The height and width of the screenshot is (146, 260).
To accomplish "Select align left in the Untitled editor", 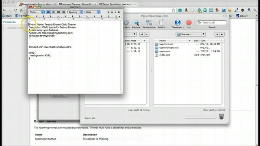I will coord(48,12).
